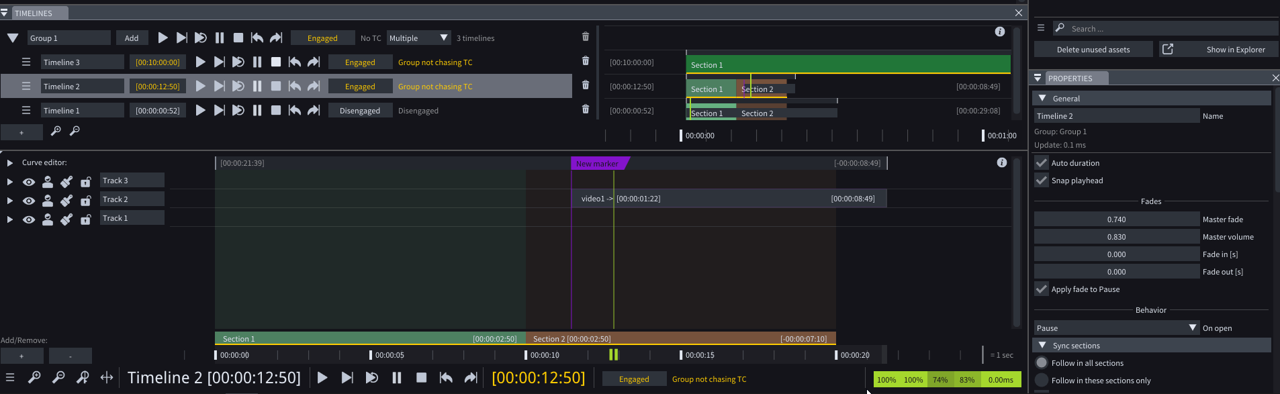Click the lock icon on Track 3
This screenshot has width=1280, height=394.
click(86, 182)
